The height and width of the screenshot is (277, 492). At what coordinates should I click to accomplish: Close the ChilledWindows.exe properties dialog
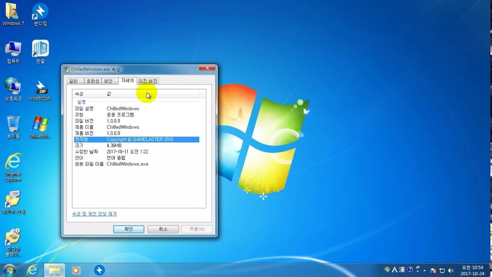(x=207, y=68)
